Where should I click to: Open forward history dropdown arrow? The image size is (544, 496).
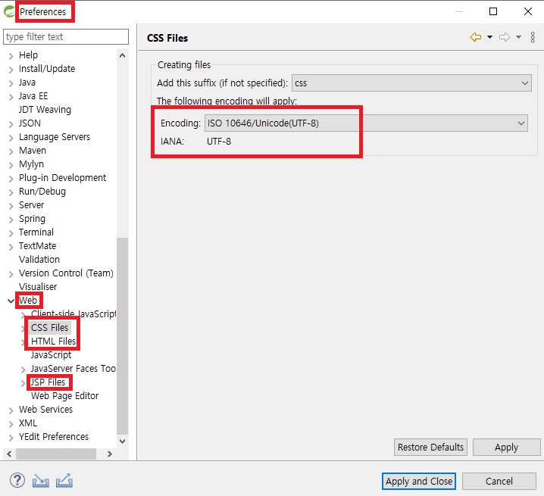coord(519,37)
